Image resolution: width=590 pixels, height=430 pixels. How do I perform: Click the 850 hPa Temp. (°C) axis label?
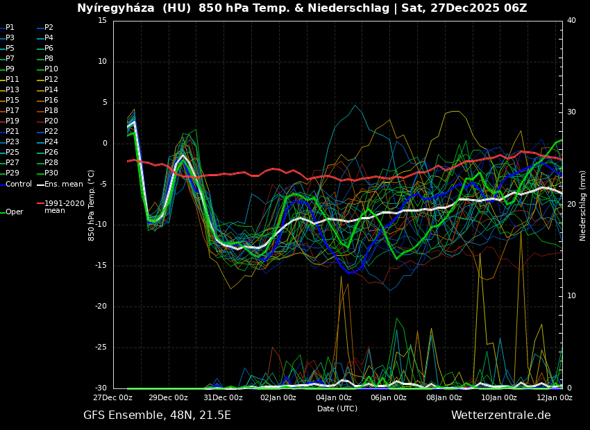point(91,205)
